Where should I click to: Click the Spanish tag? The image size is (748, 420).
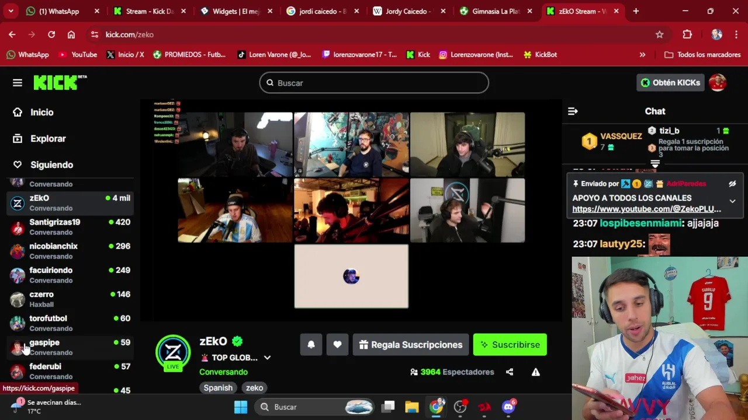click(218, 388)
